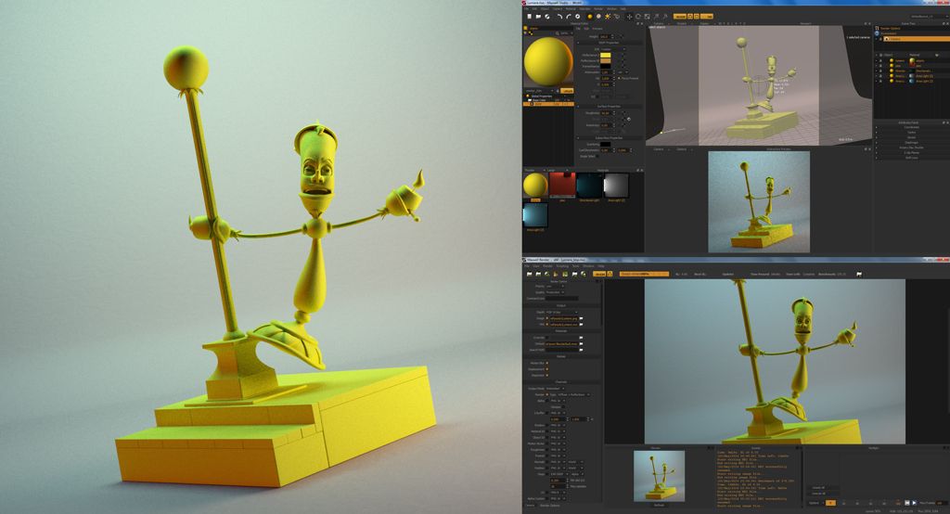Viewport: 950px width, 514px height.
Task: Collapse the Surface Properties section in Material Editor
Action: tap(578, 106)
